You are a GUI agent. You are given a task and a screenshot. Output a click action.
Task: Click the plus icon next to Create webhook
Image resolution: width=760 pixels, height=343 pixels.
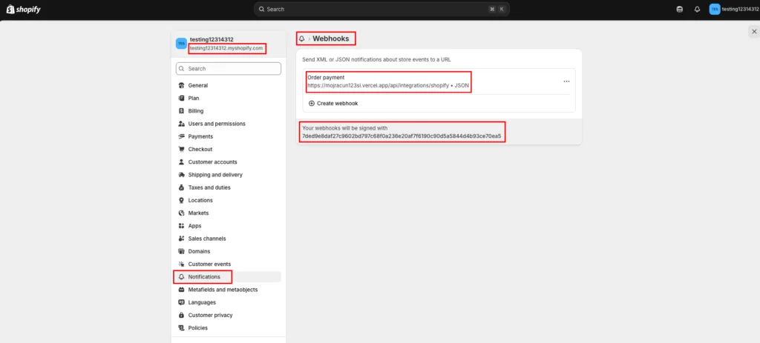click(312, 104)
